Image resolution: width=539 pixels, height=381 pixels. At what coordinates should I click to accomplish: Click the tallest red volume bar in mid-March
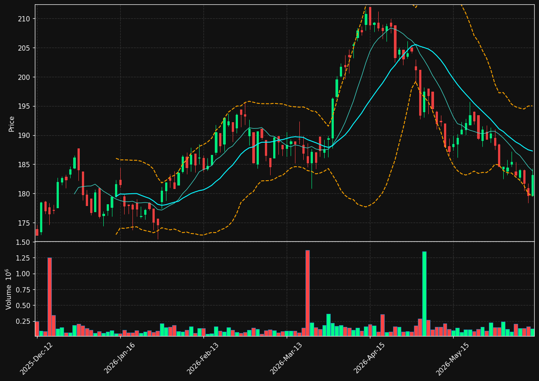(307, 293)
